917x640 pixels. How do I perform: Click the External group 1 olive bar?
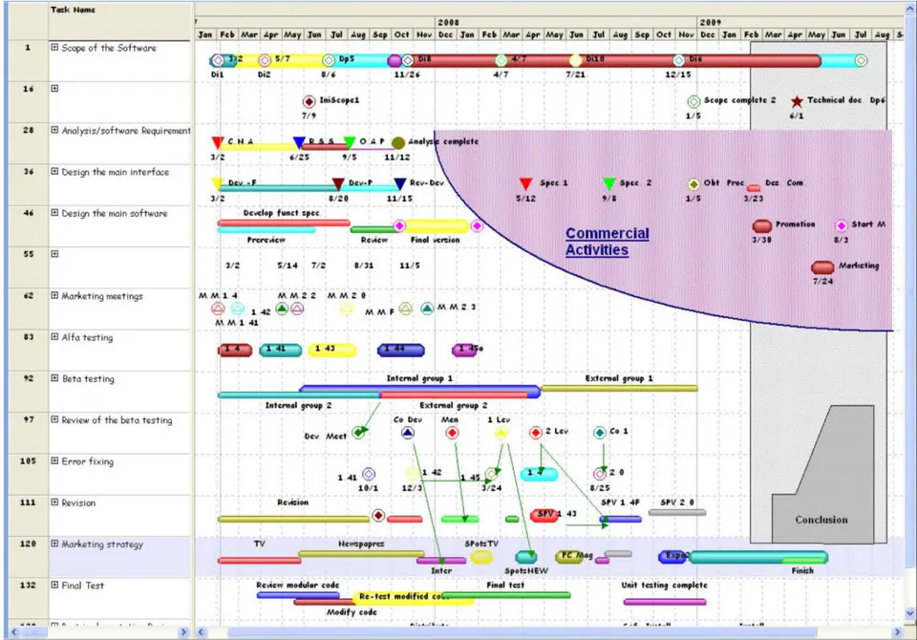pyautogui.click(x=619, y=389)
